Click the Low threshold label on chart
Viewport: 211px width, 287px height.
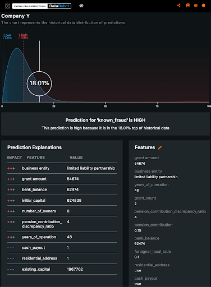[x=7, y=36]
